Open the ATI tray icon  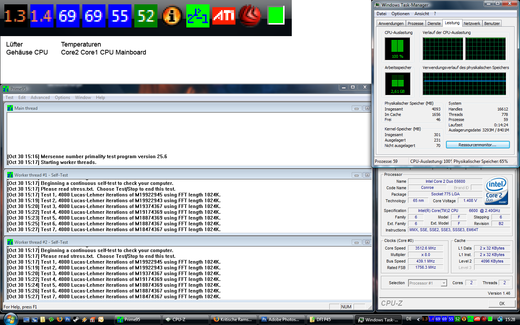pyautogui.click(x=477, y=319)
